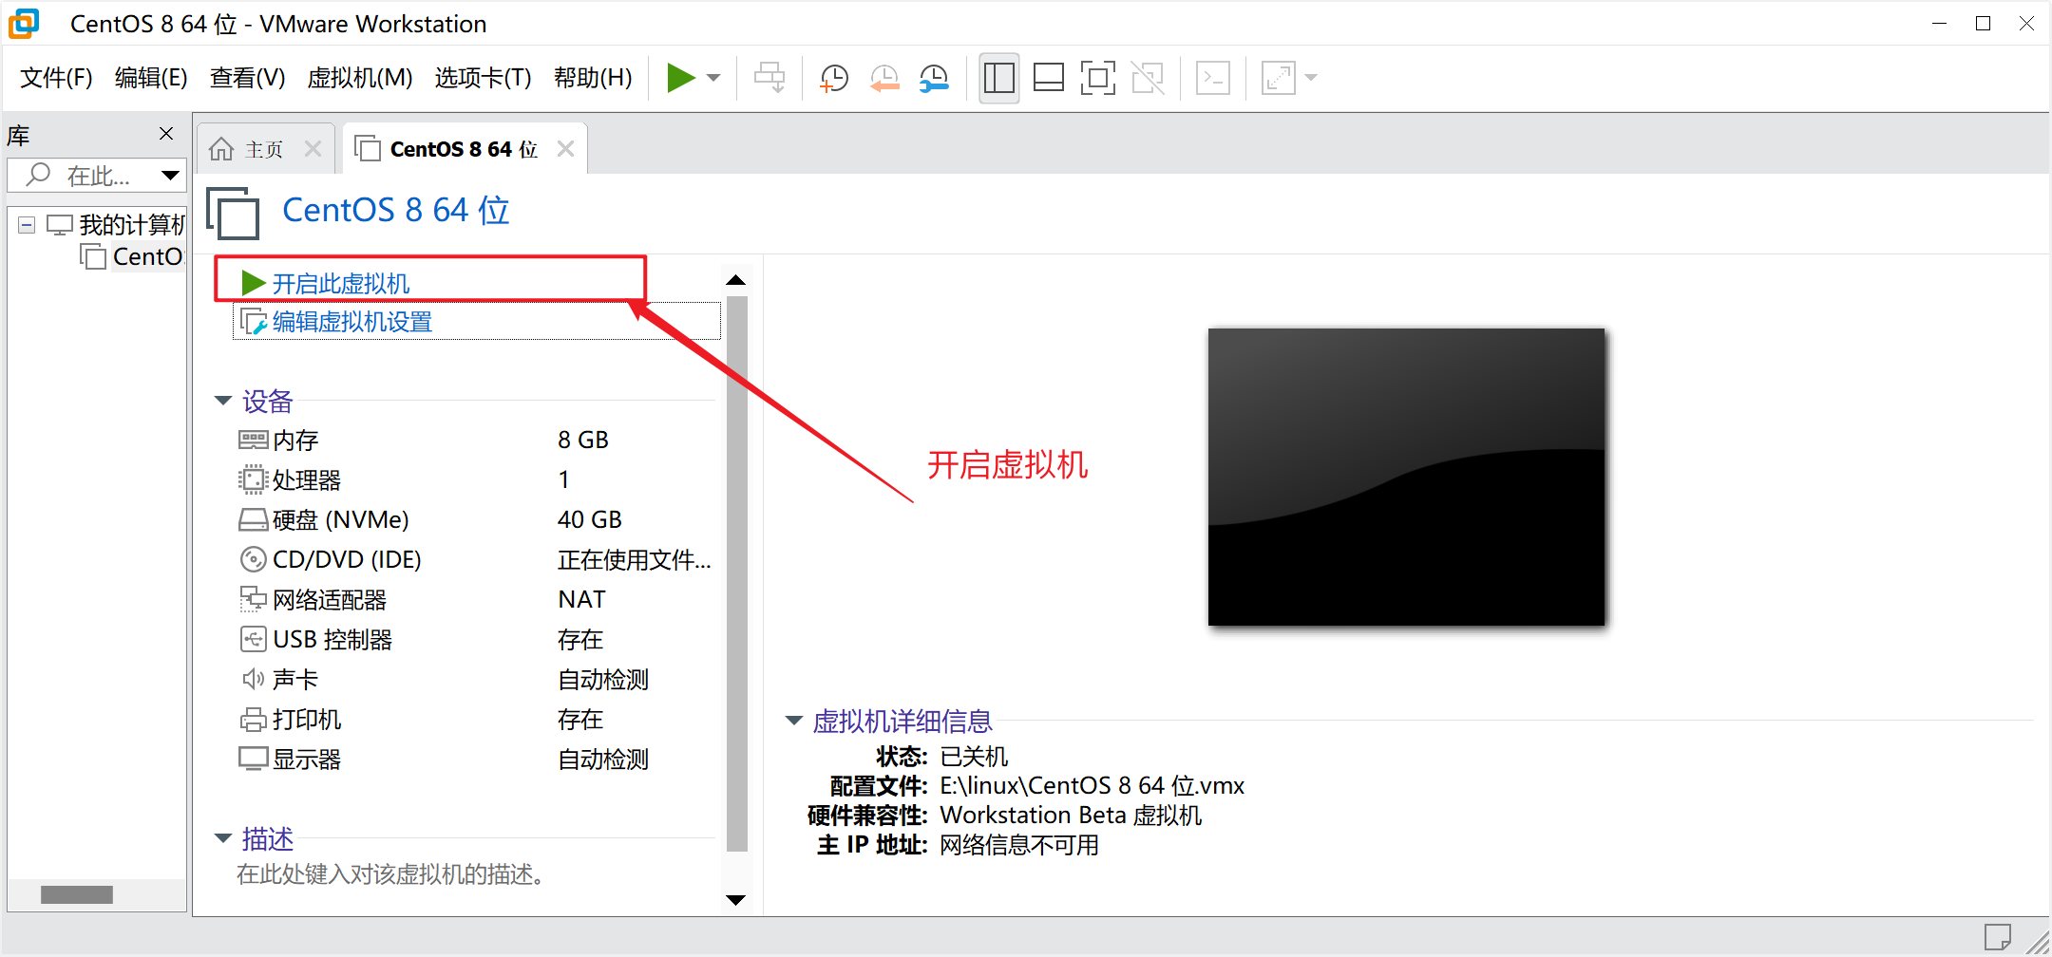
Task: Collapse the 设备 section
Action: [223, 401]
